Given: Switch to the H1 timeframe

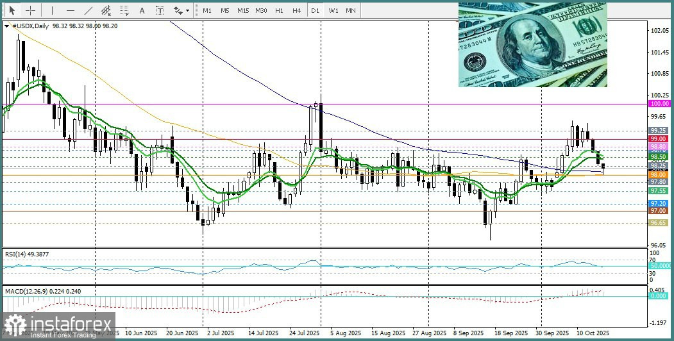Looking at the screenshot, I should (x=279, y=10).
